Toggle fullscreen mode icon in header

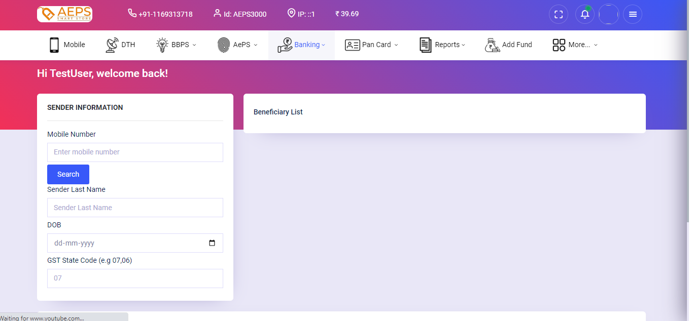(558, 14)
